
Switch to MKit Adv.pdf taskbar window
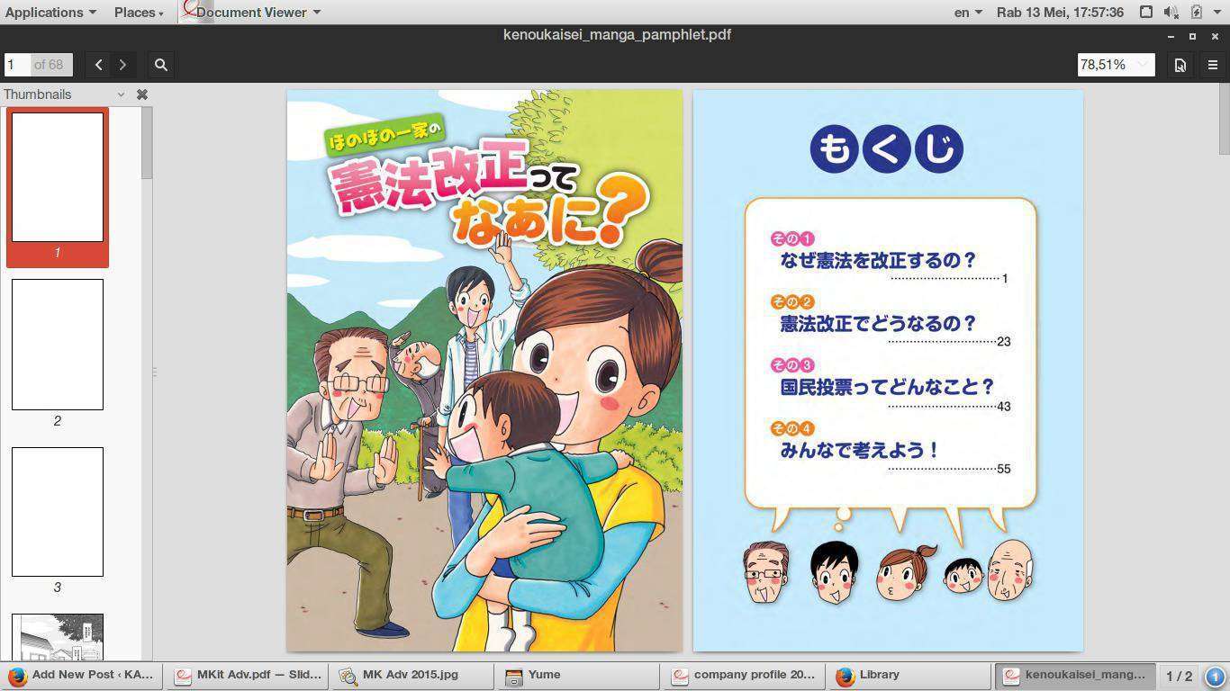tap(248, 675)
